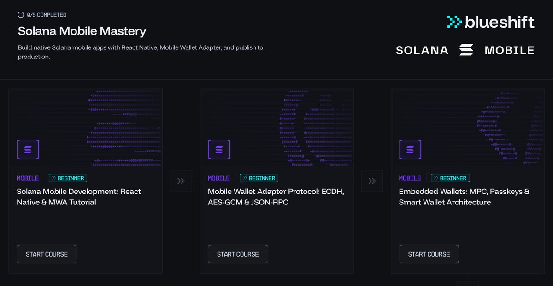Click the progress circle next to 0/5 COMPLETED
Screen dimensions: 553x286
pos(21,14)
